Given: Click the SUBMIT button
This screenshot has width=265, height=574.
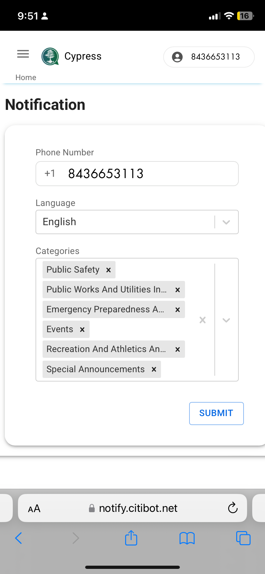Looking at the screenshot, I should [x=216, y=413].
